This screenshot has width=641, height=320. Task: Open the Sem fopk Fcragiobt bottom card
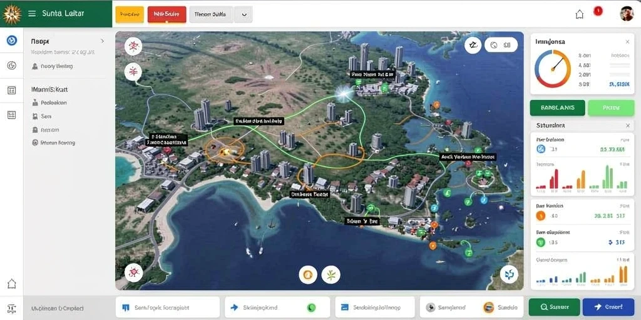[168, 307]
